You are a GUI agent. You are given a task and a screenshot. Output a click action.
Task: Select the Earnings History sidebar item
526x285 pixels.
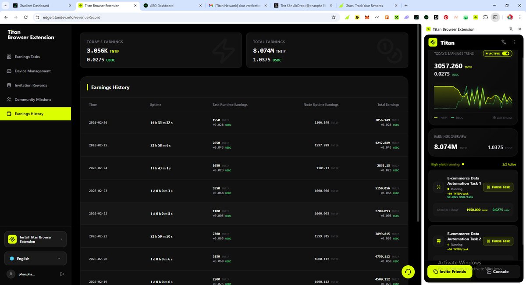[35, 114]
